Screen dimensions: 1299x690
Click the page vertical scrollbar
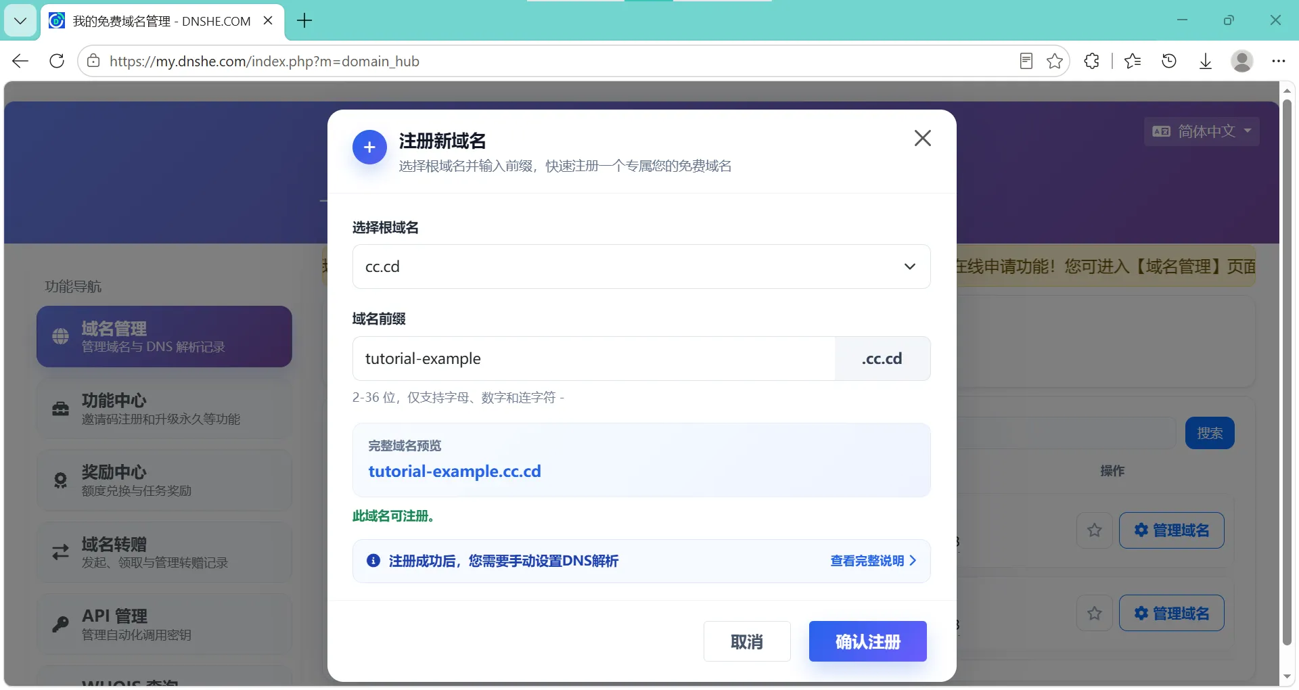coord(1287,373)
